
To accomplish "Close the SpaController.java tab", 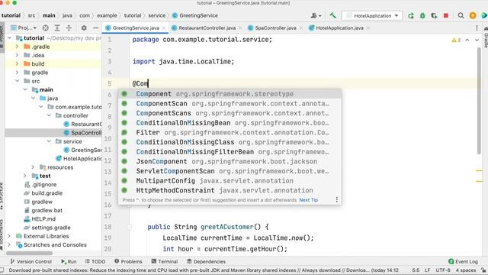I will (301, 28).
